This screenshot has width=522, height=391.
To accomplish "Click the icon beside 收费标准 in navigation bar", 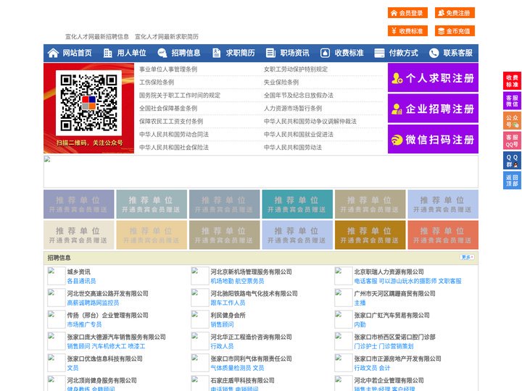I will pyautogui.click(x=325, y=53).
